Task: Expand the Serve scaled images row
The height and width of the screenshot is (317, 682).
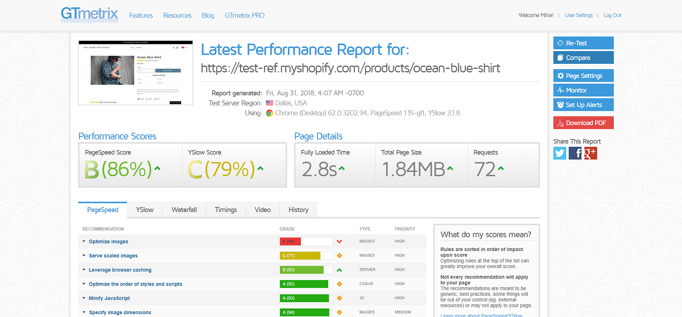Action: [x=113, y=256]
